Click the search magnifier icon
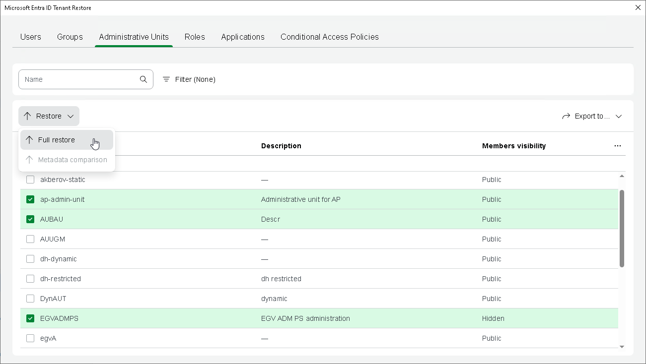 [x=144, y=79]
